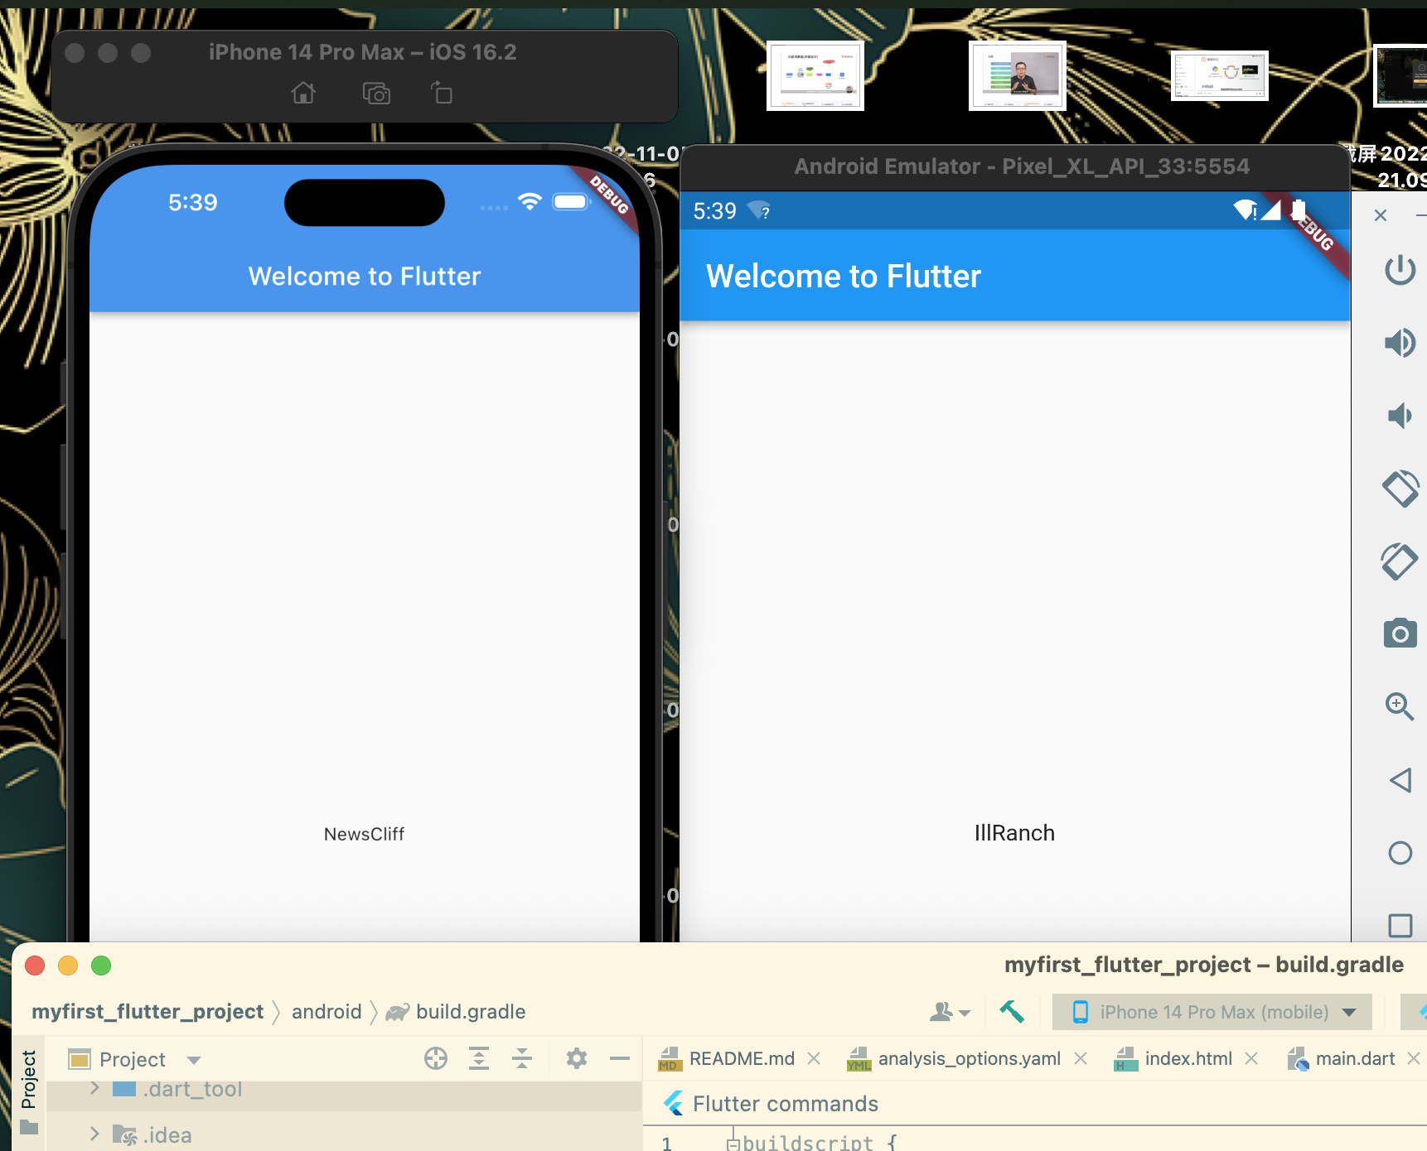Open Project panel settings gear
Screen dimensions: 1427x1151
pyautogui.click(x=577, y=1058)
